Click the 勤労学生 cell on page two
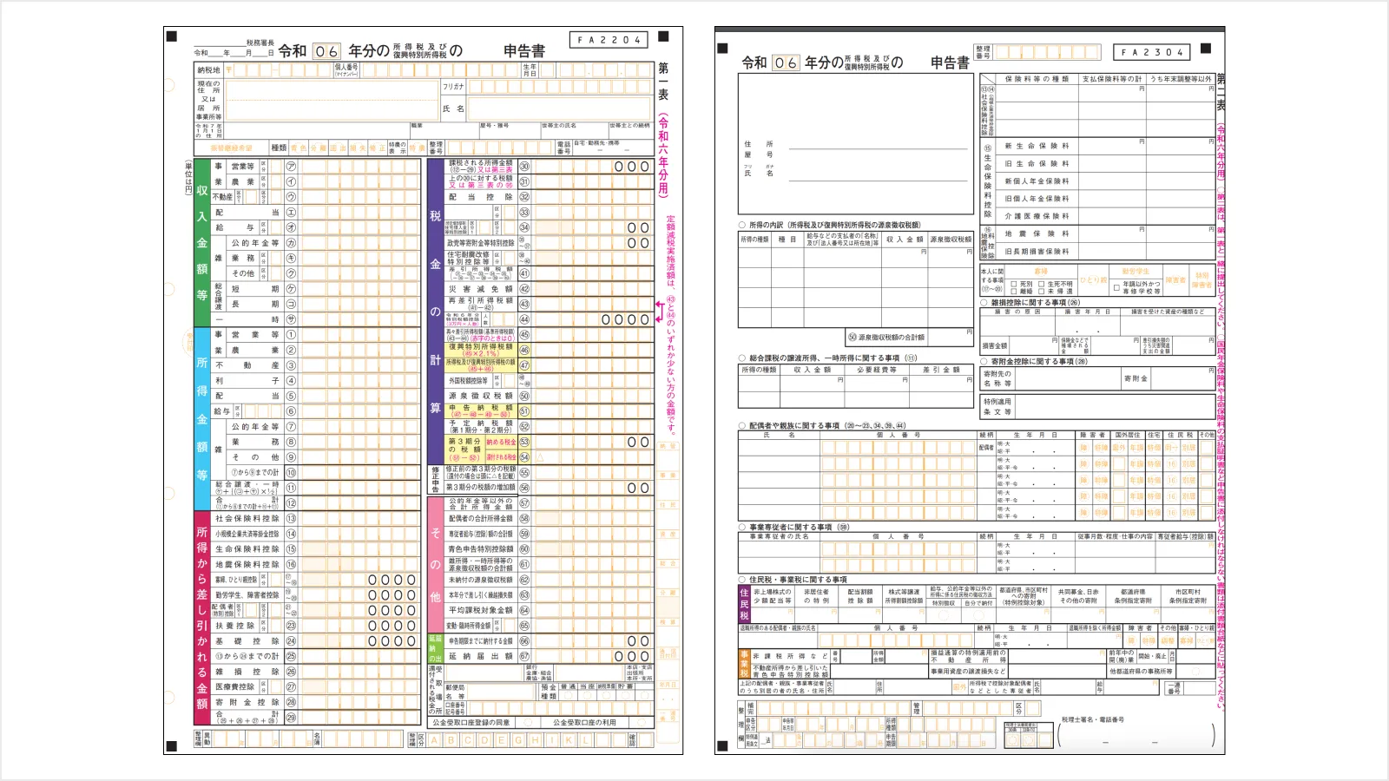This screenshot has height=781, width=1389. coord(1136,272)
